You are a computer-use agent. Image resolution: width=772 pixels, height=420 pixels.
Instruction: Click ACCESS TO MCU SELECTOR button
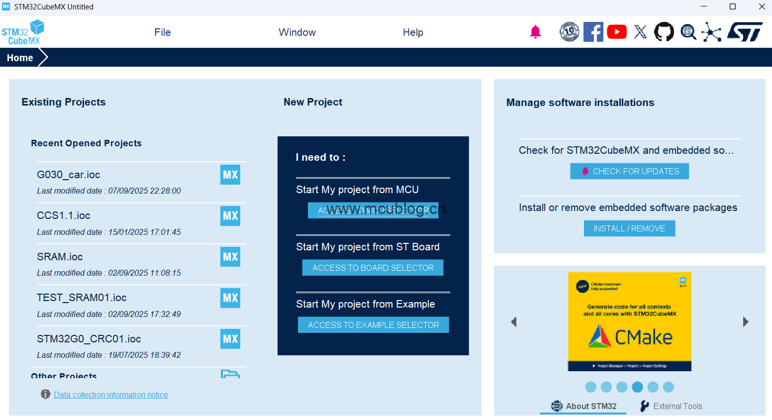click(373, 210)
